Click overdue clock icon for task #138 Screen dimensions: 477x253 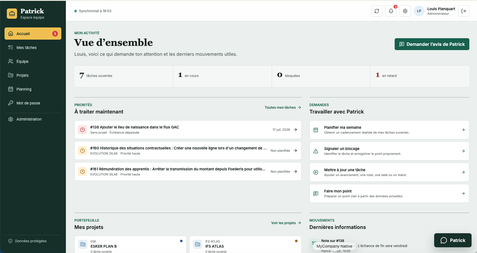click(x=82, y=130)
